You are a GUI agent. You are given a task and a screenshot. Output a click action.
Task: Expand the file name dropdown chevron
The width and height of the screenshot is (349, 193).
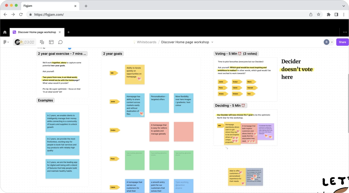(212, 42)
